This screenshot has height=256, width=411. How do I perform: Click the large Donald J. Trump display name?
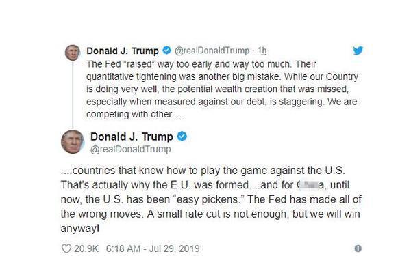pyautogui.click(x=132, y=137)
